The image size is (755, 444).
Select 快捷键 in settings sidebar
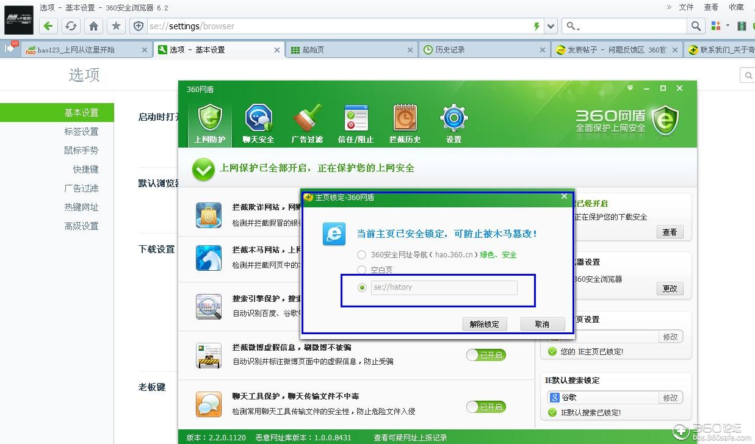click(x=85, y=170)
